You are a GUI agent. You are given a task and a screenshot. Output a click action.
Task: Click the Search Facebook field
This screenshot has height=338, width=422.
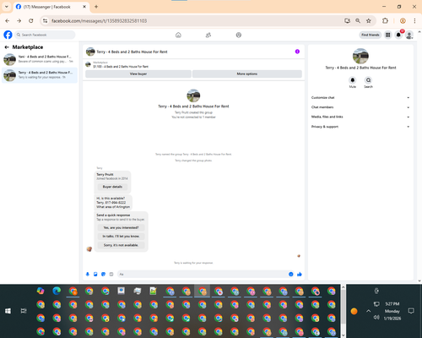pyautogui.click(x=45, y=35)
